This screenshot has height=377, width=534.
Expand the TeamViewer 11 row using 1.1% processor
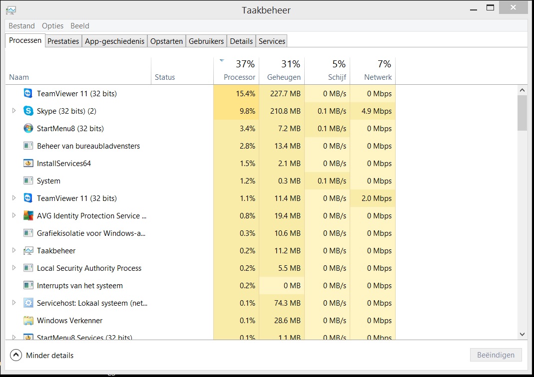[x=13, y=198]
